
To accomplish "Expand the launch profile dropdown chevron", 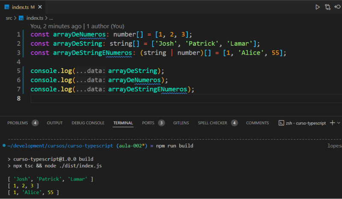I will pyautogui.click(x=339, y=123).
